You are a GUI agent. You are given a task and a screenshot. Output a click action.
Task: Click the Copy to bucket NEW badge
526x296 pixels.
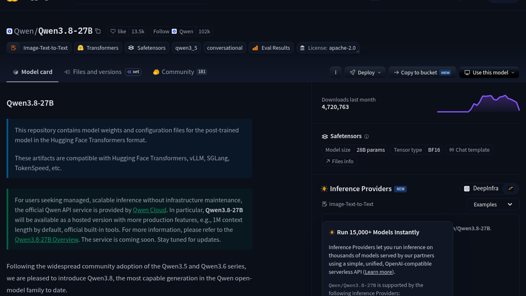click(x=445, y=73)
